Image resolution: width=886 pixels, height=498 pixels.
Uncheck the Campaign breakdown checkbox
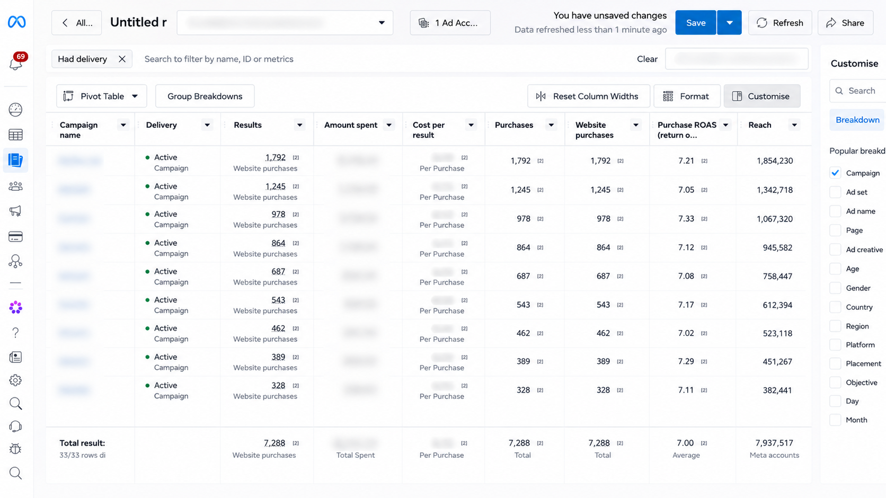[x=835, y=173]
